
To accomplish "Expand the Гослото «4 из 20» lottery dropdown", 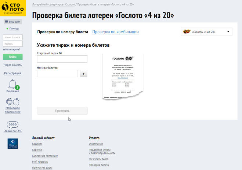I will 207,32.
